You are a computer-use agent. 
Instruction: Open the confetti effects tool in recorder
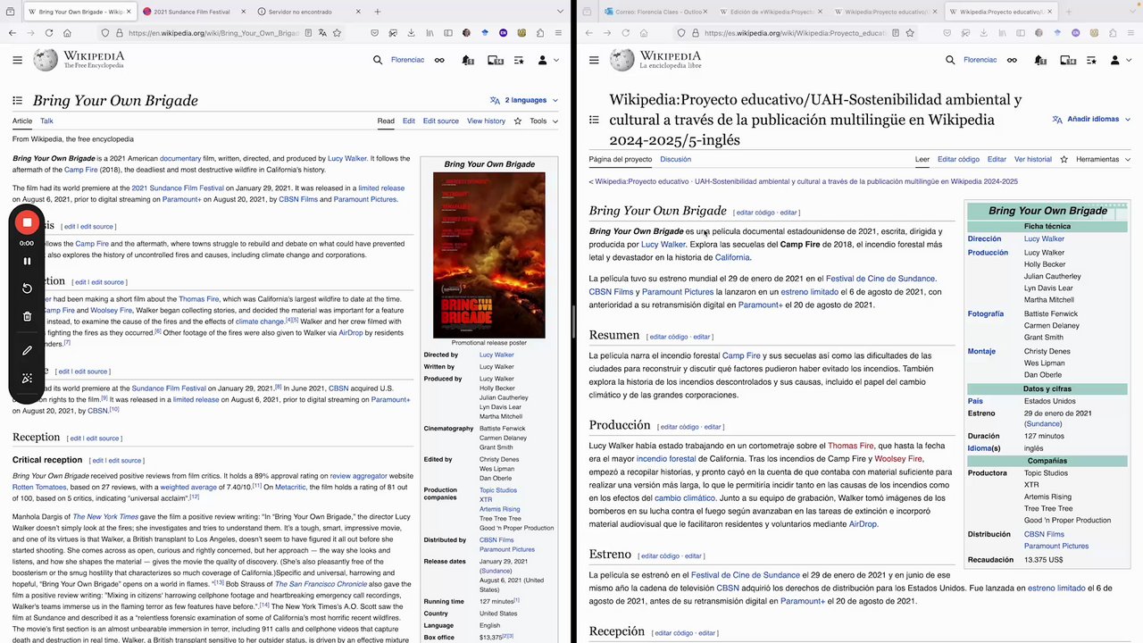click(27, 379)
